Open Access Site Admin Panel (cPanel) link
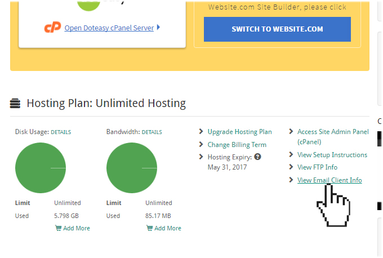 click(333, 137)
